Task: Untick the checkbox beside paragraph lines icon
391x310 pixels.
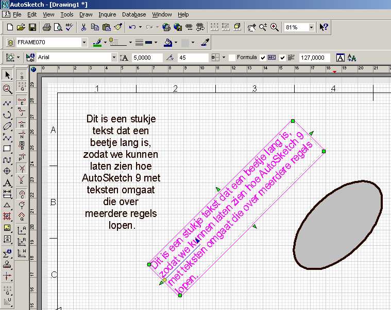Action: 282,58
